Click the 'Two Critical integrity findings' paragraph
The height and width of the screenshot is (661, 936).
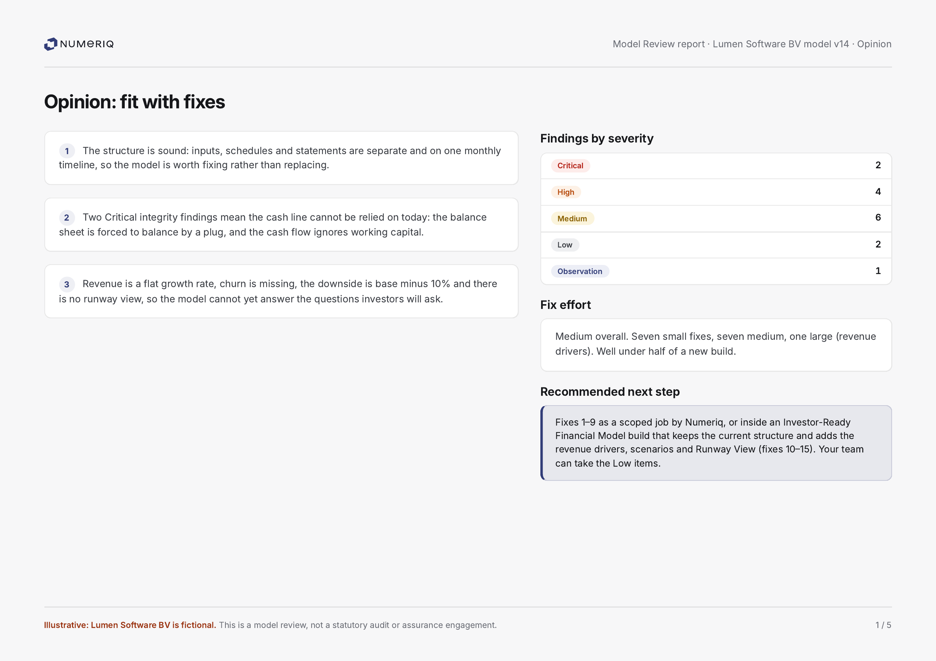(x=273, y=225)
